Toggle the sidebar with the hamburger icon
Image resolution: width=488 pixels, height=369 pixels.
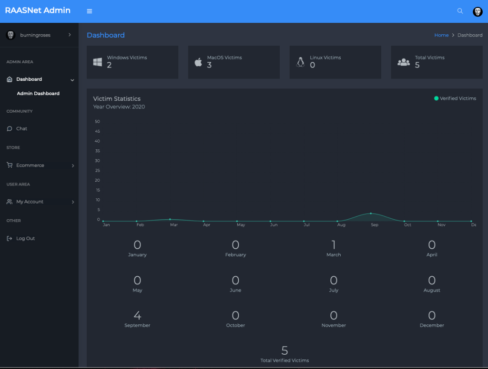89,10
